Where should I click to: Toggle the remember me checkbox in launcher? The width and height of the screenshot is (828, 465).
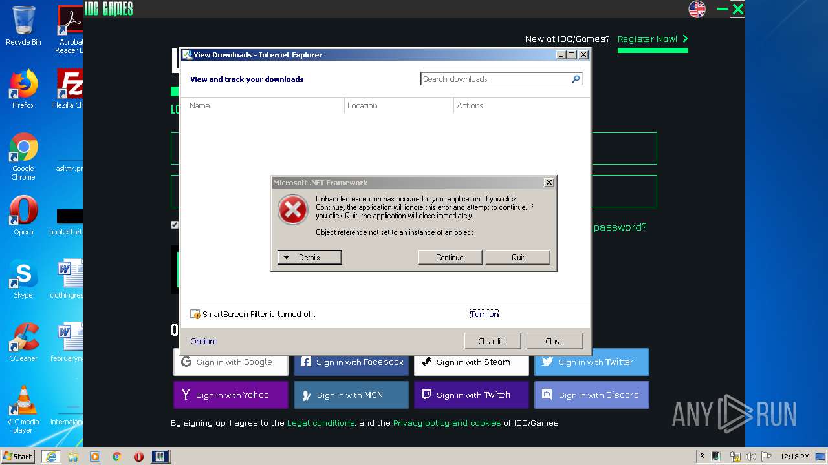(x=174, y=225)
